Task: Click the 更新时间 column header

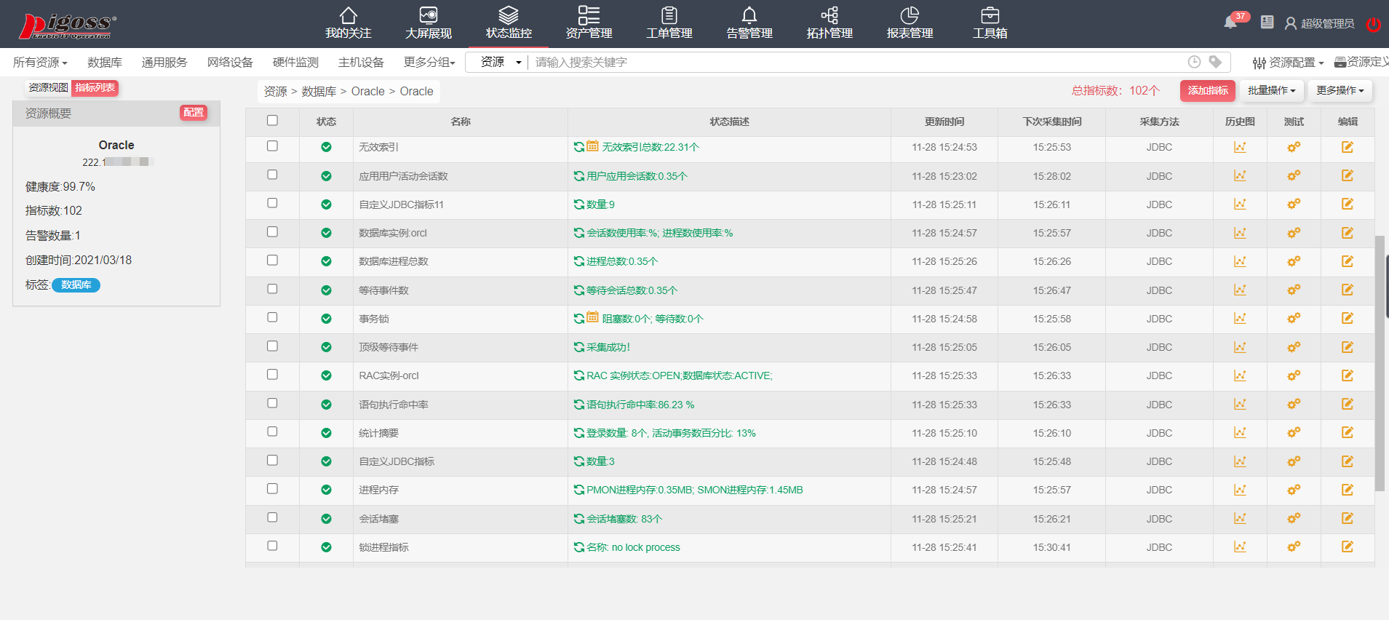Action: 944,122
